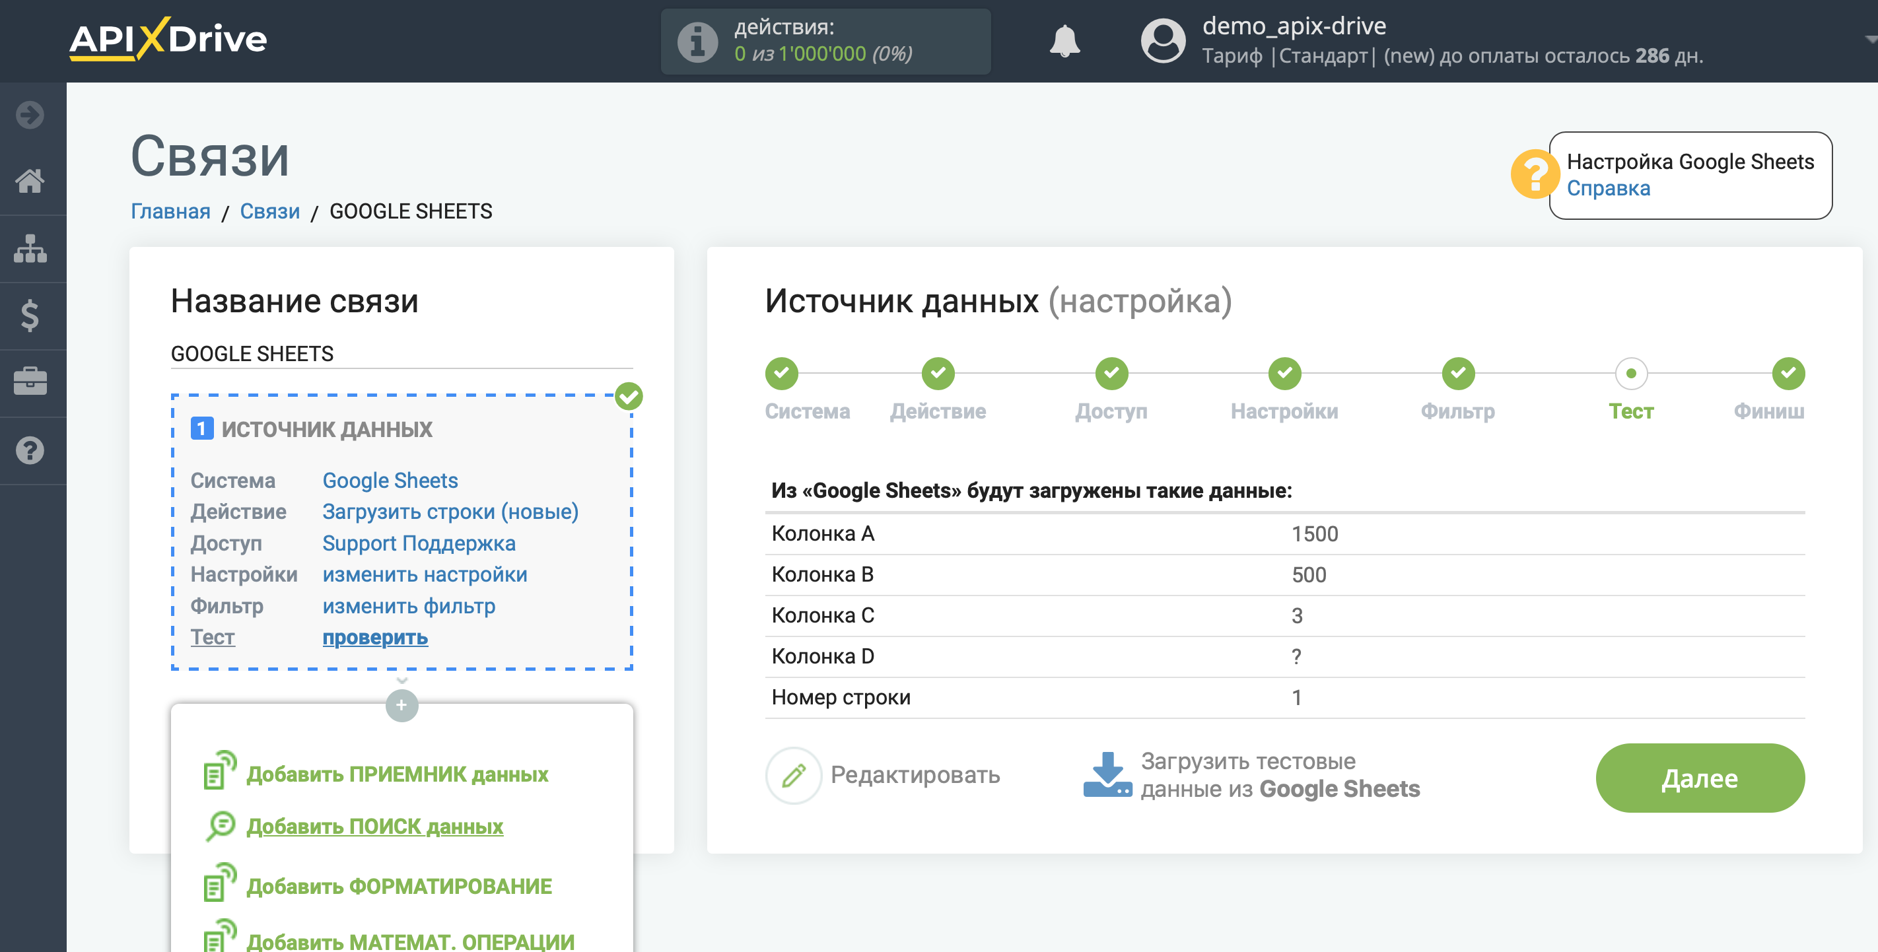Go to the Фильтр step circle
This screenshot has width=1878, height=952.
tap(1458, 373)
